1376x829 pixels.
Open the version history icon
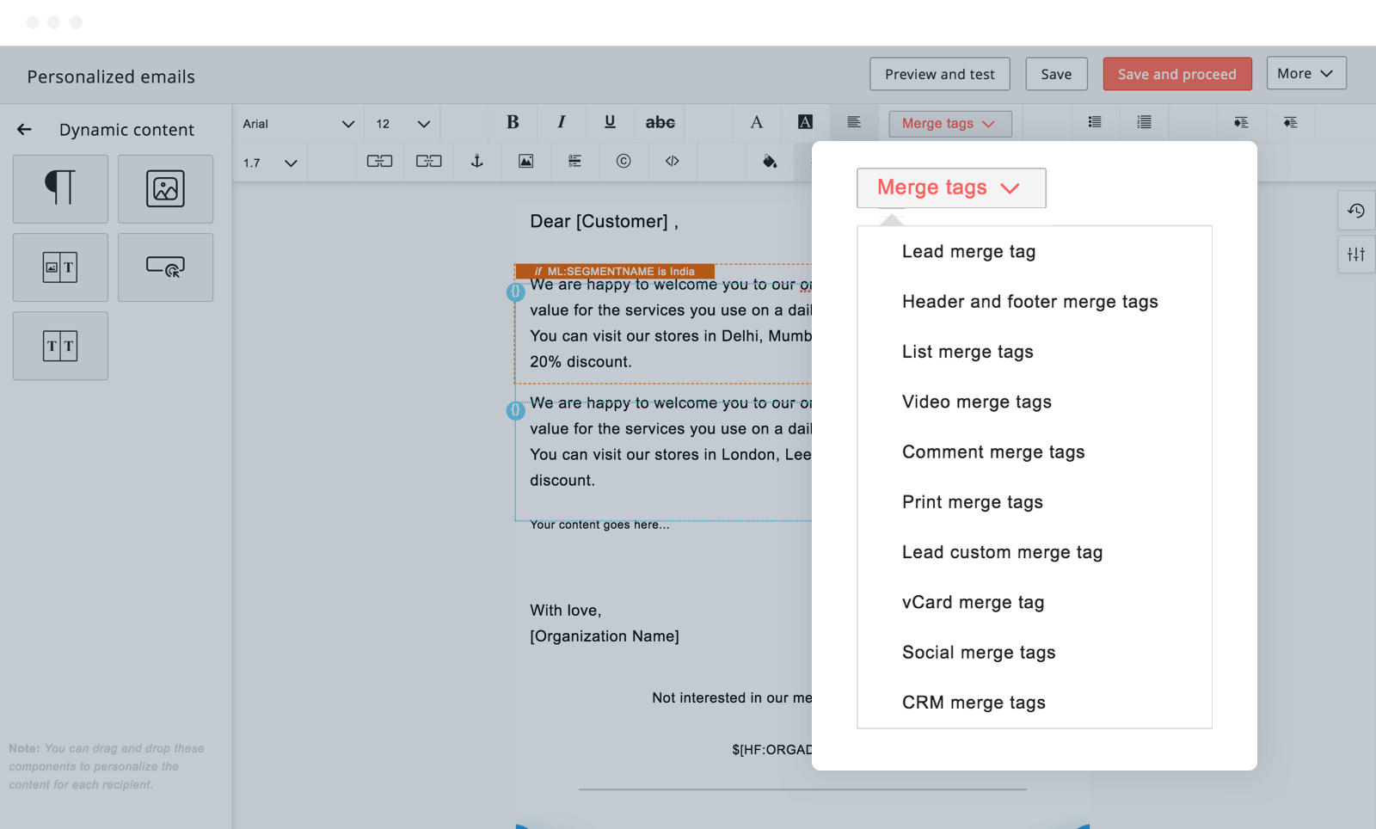point(1355,211)
